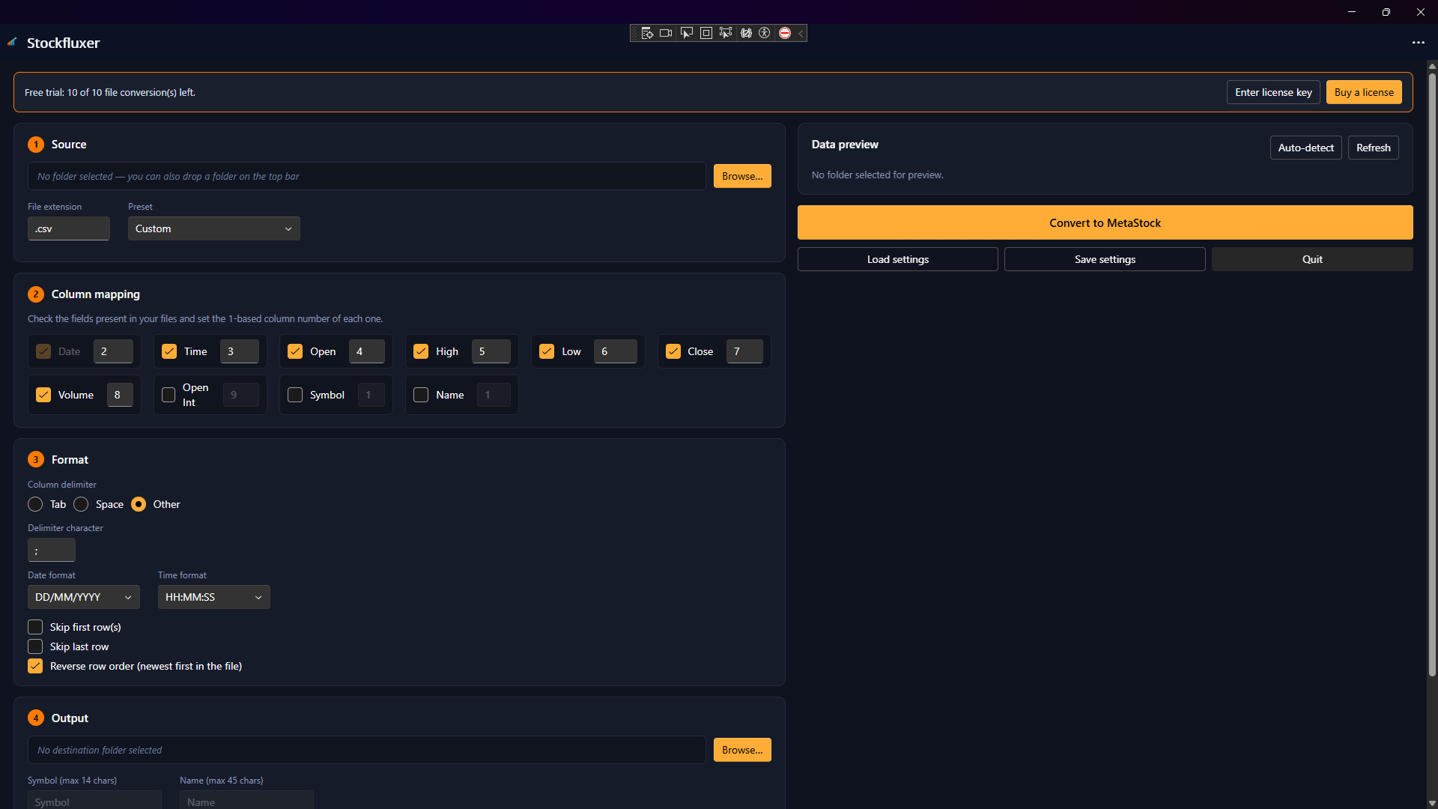The image size is (1438, 809).
Task: Click the High column number field
Action: [491, 351]
